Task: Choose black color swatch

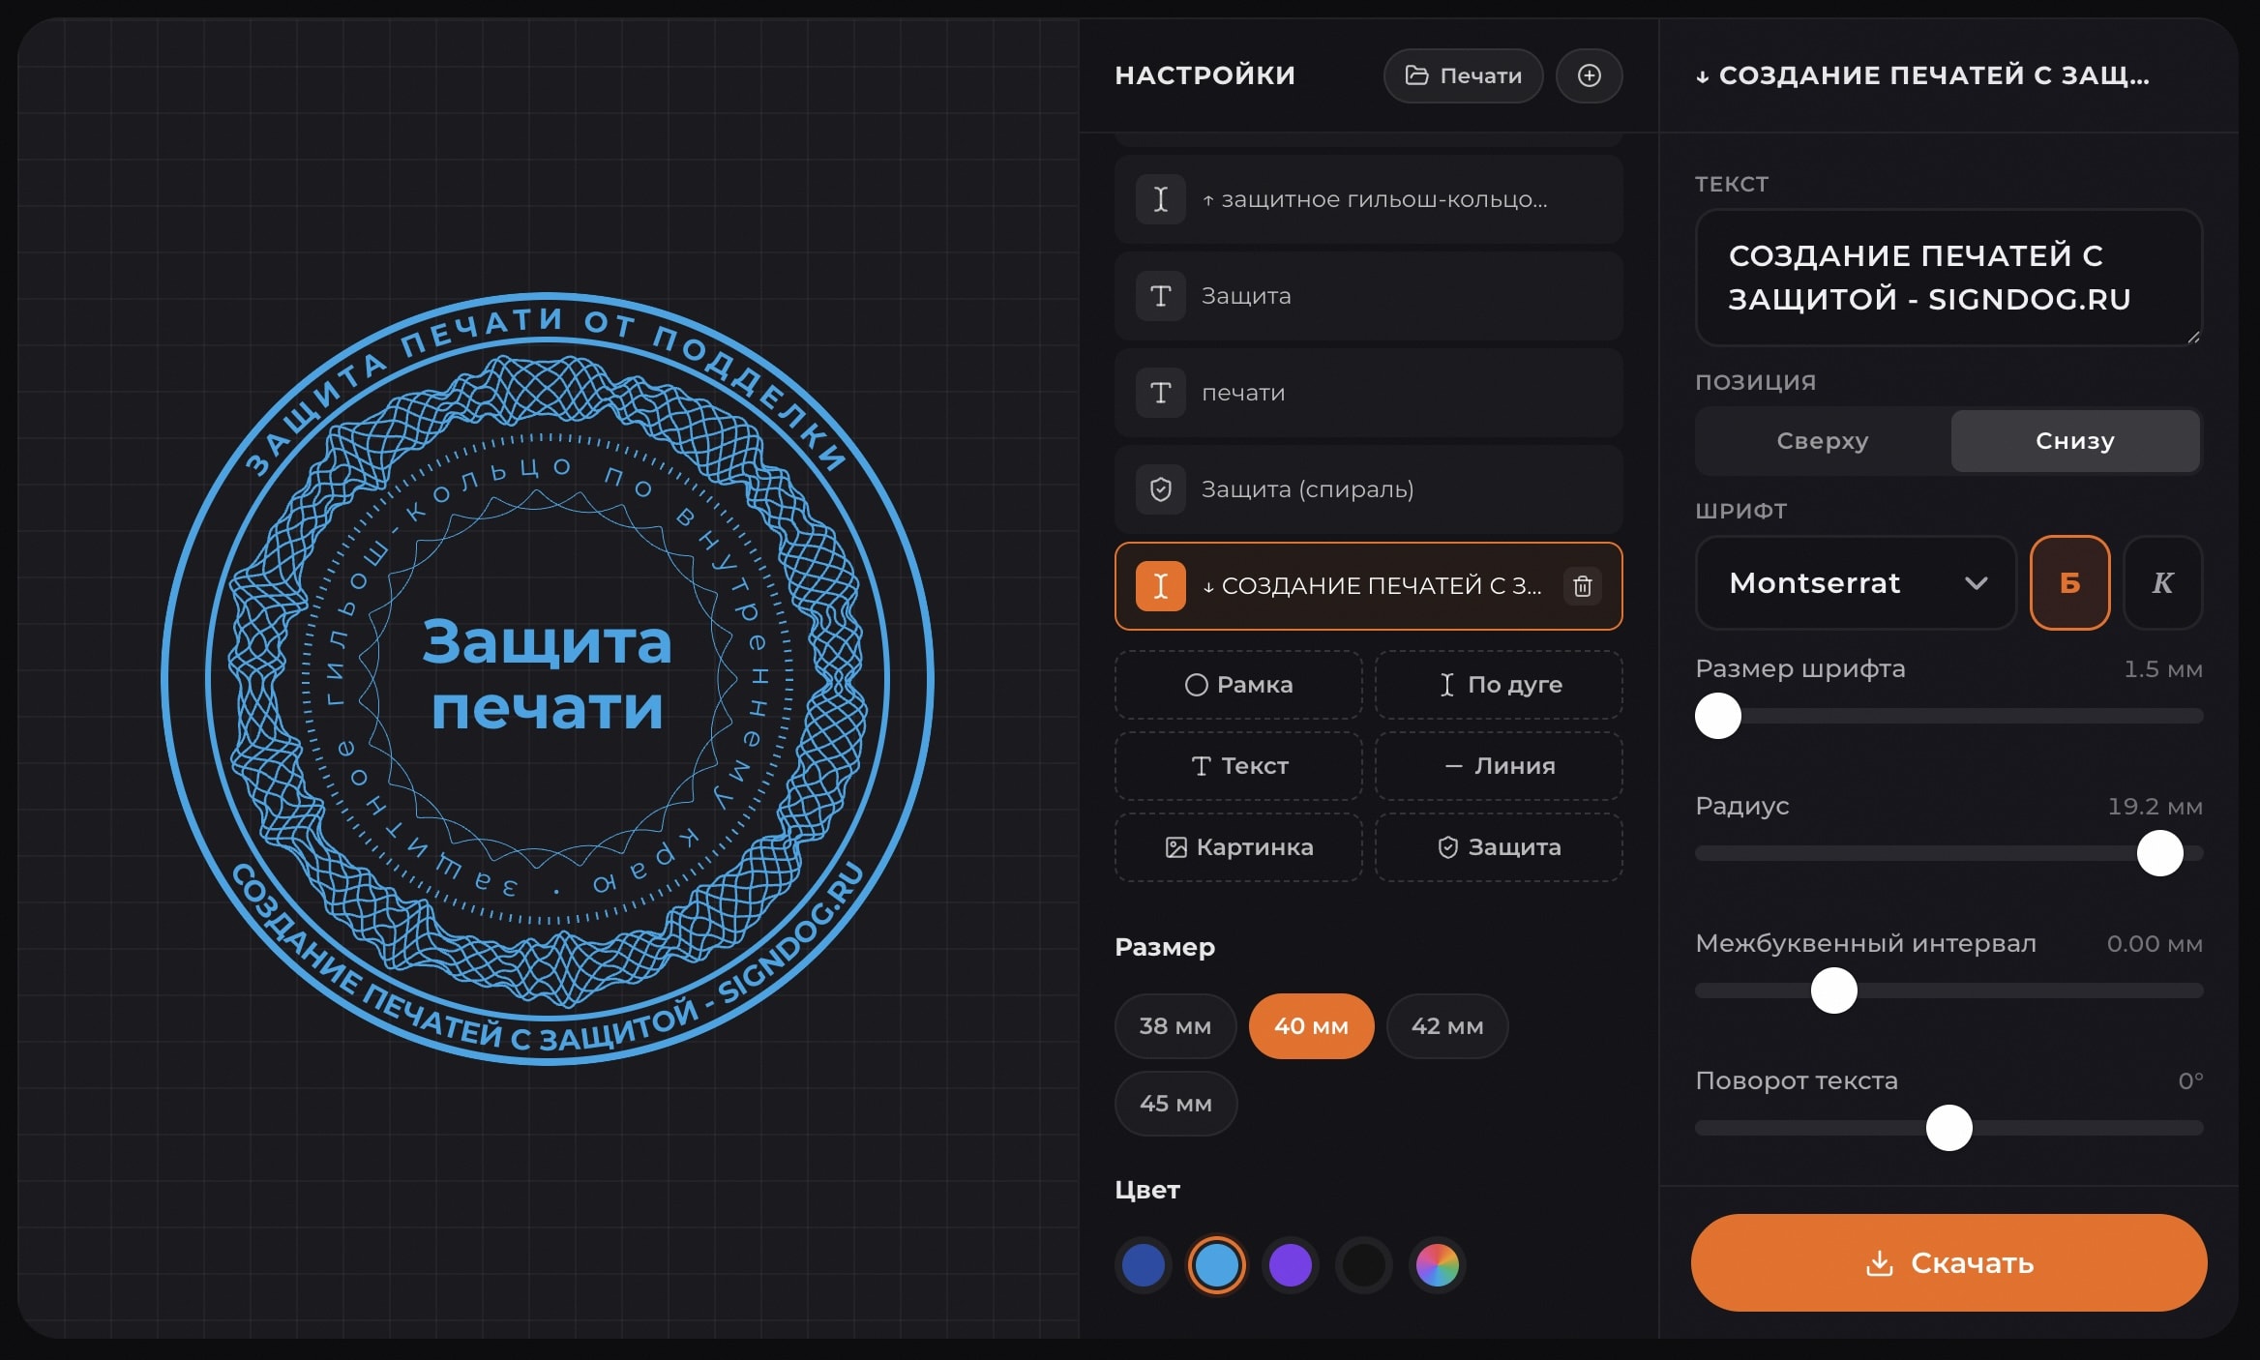Action: (1364, 1265)
